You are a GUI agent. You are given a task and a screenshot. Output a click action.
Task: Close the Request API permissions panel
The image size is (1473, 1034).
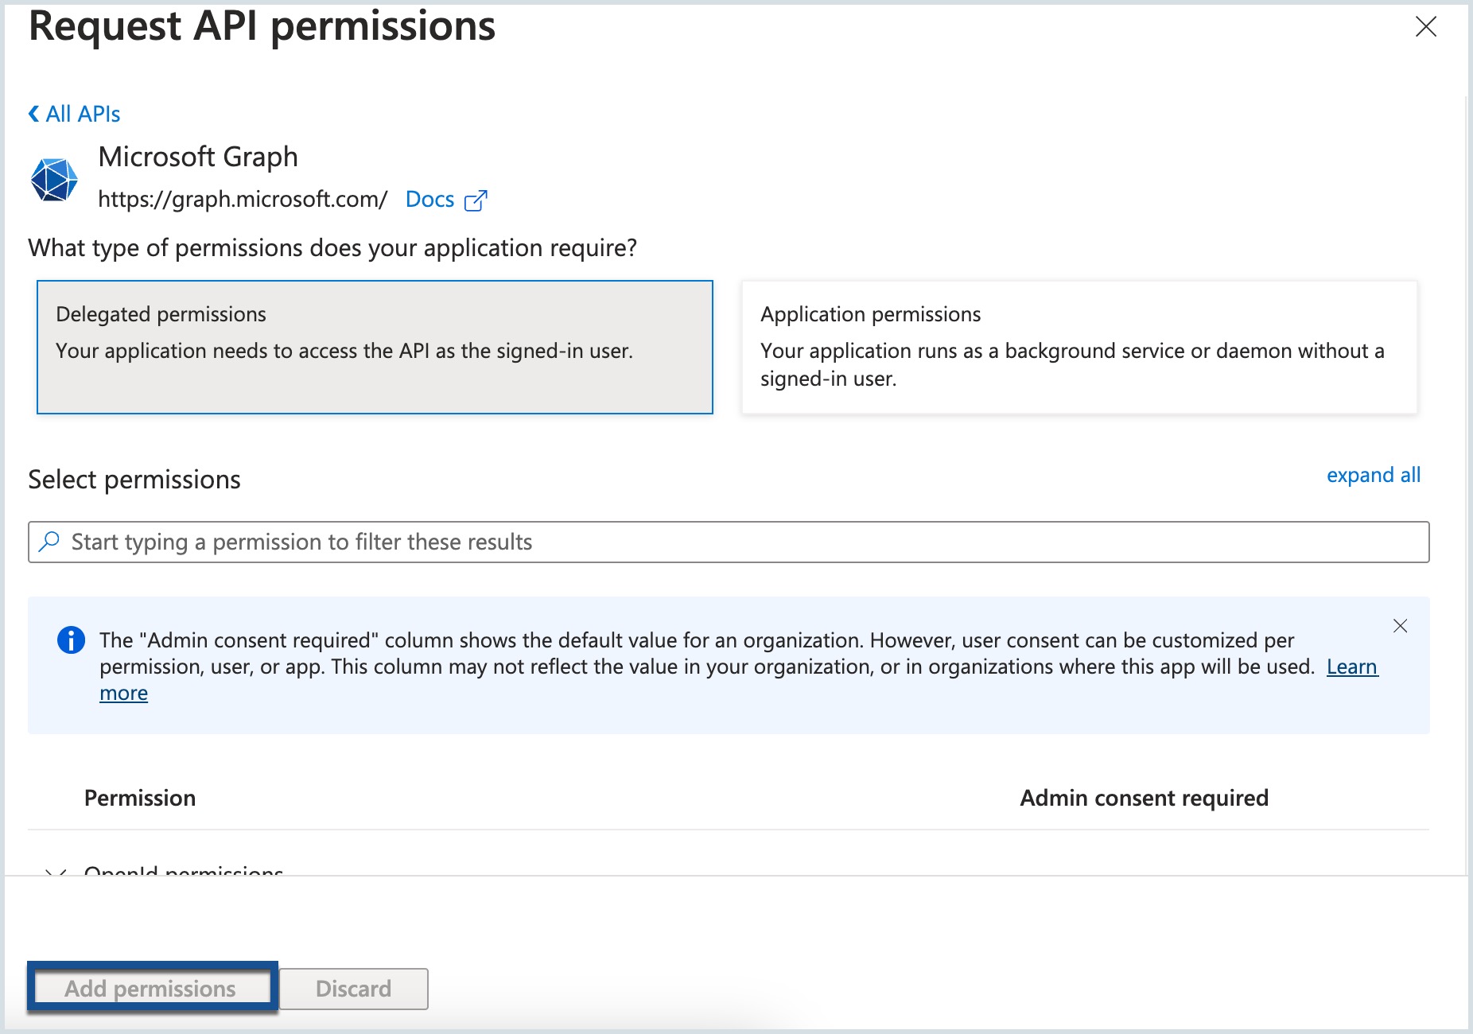pyautogui.click(x=1426, y=26)
